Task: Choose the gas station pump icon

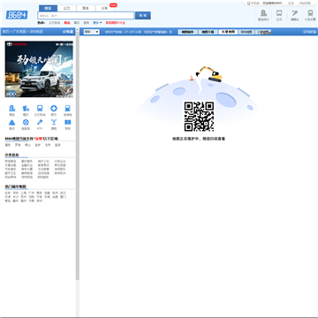Action: [68, 109]
